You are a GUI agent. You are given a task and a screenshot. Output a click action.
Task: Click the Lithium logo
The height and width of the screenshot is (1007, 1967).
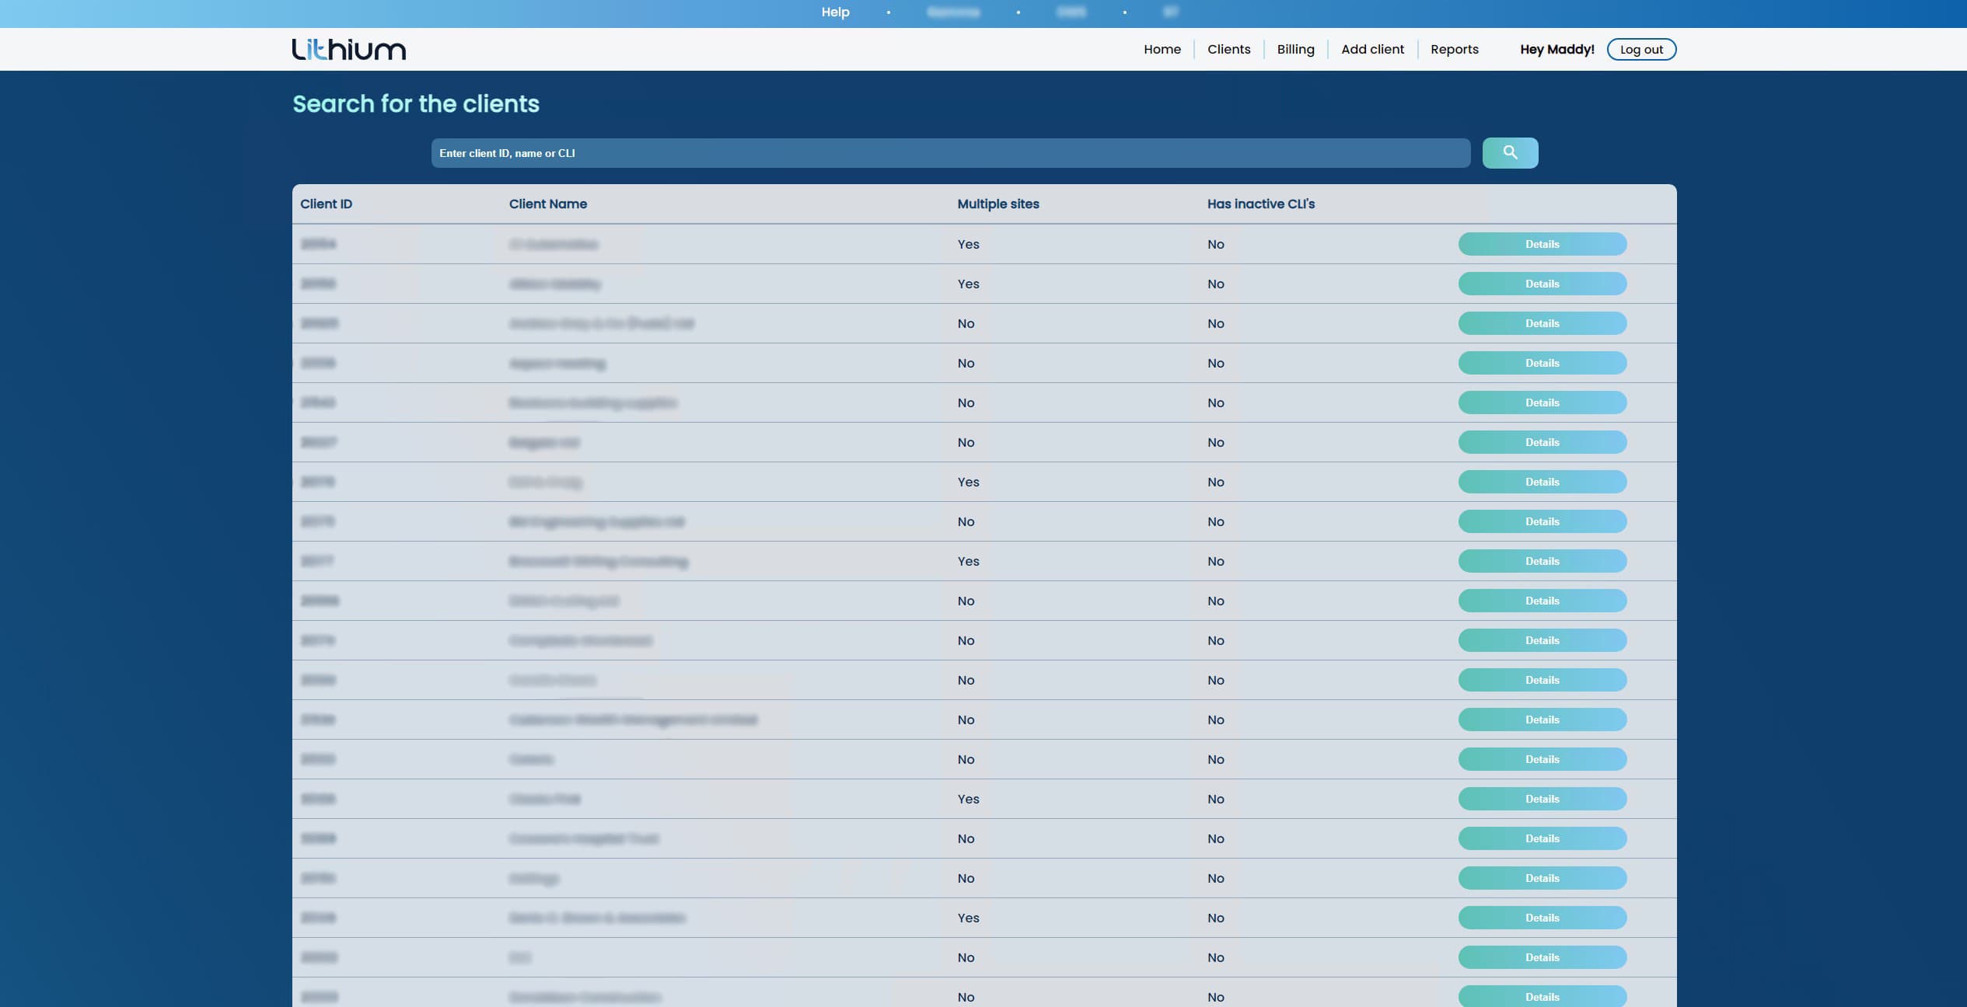(x=348, y=49)
